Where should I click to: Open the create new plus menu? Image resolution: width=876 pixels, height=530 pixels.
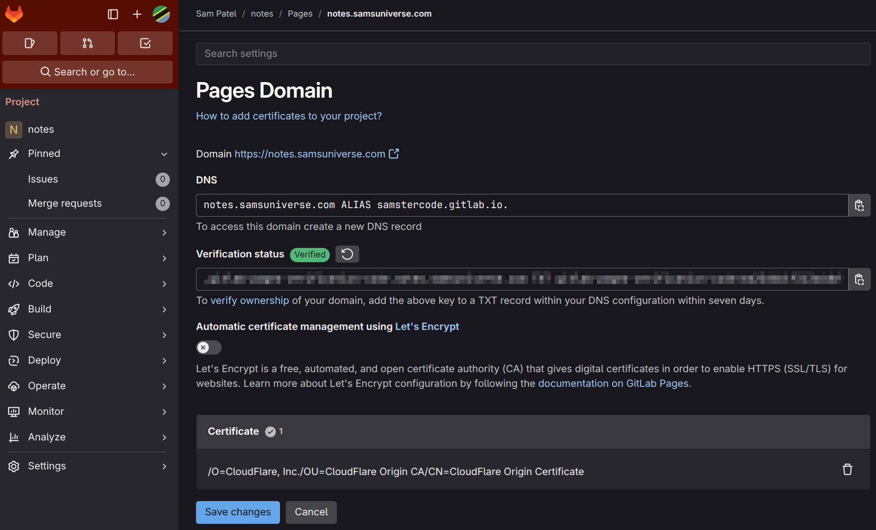click(137, 14)
